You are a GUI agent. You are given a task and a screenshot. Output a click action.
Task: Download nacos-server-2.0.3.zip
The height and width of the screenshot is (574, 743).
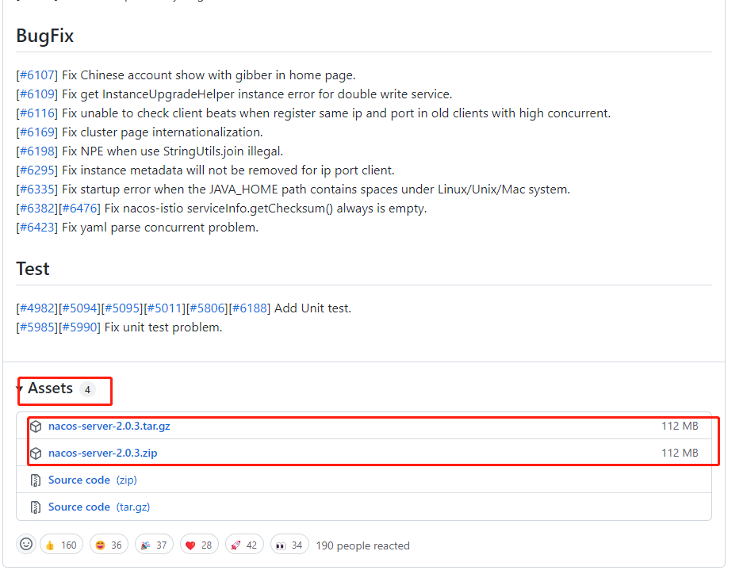pyautogui.click(x=103, y=453)
